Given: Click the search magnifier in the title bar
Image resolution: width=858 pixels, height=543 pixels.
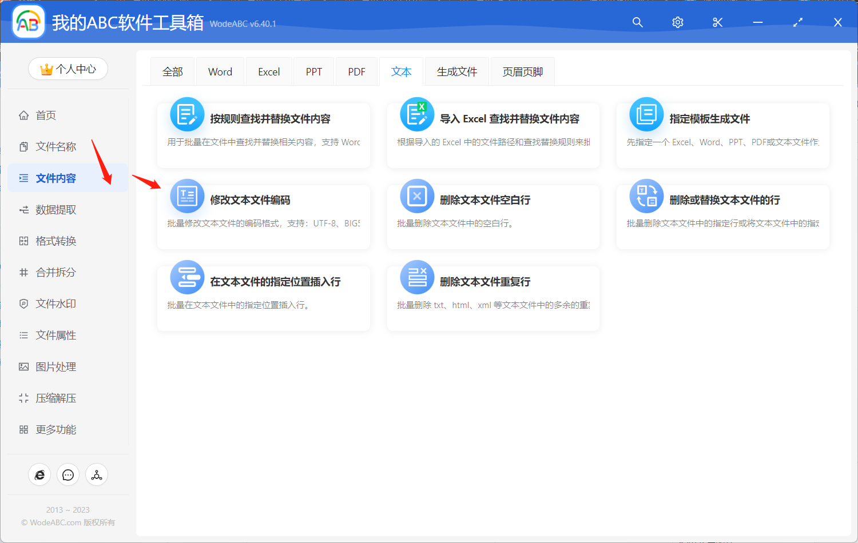Looking at the screenshot, I should tap(637, 22).
